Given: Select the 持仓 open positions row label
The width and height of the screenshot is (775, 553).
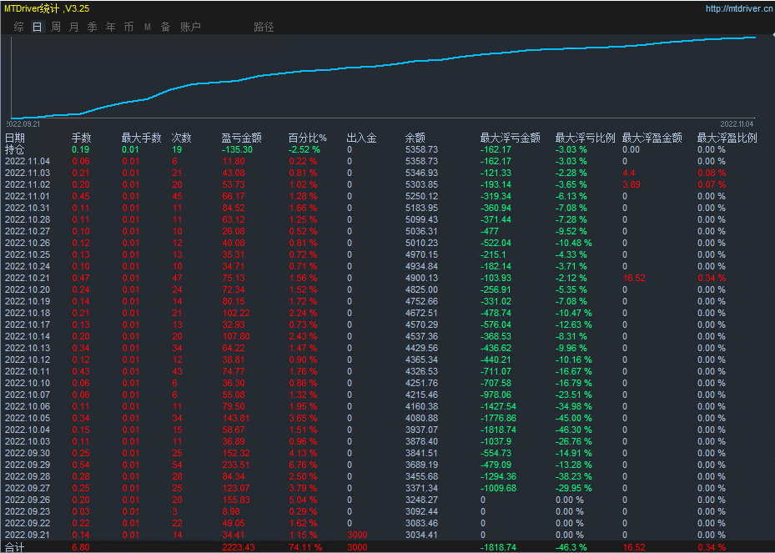Looking at the screenshot, I should [x=15, y=149].
